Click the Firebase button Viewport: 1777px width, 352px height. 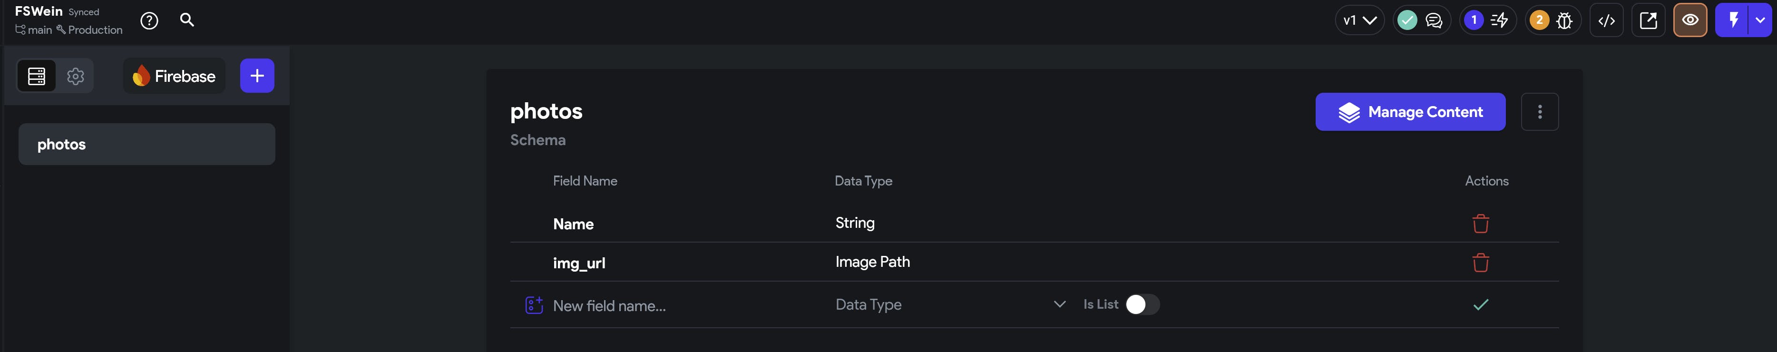coord(174,76)
